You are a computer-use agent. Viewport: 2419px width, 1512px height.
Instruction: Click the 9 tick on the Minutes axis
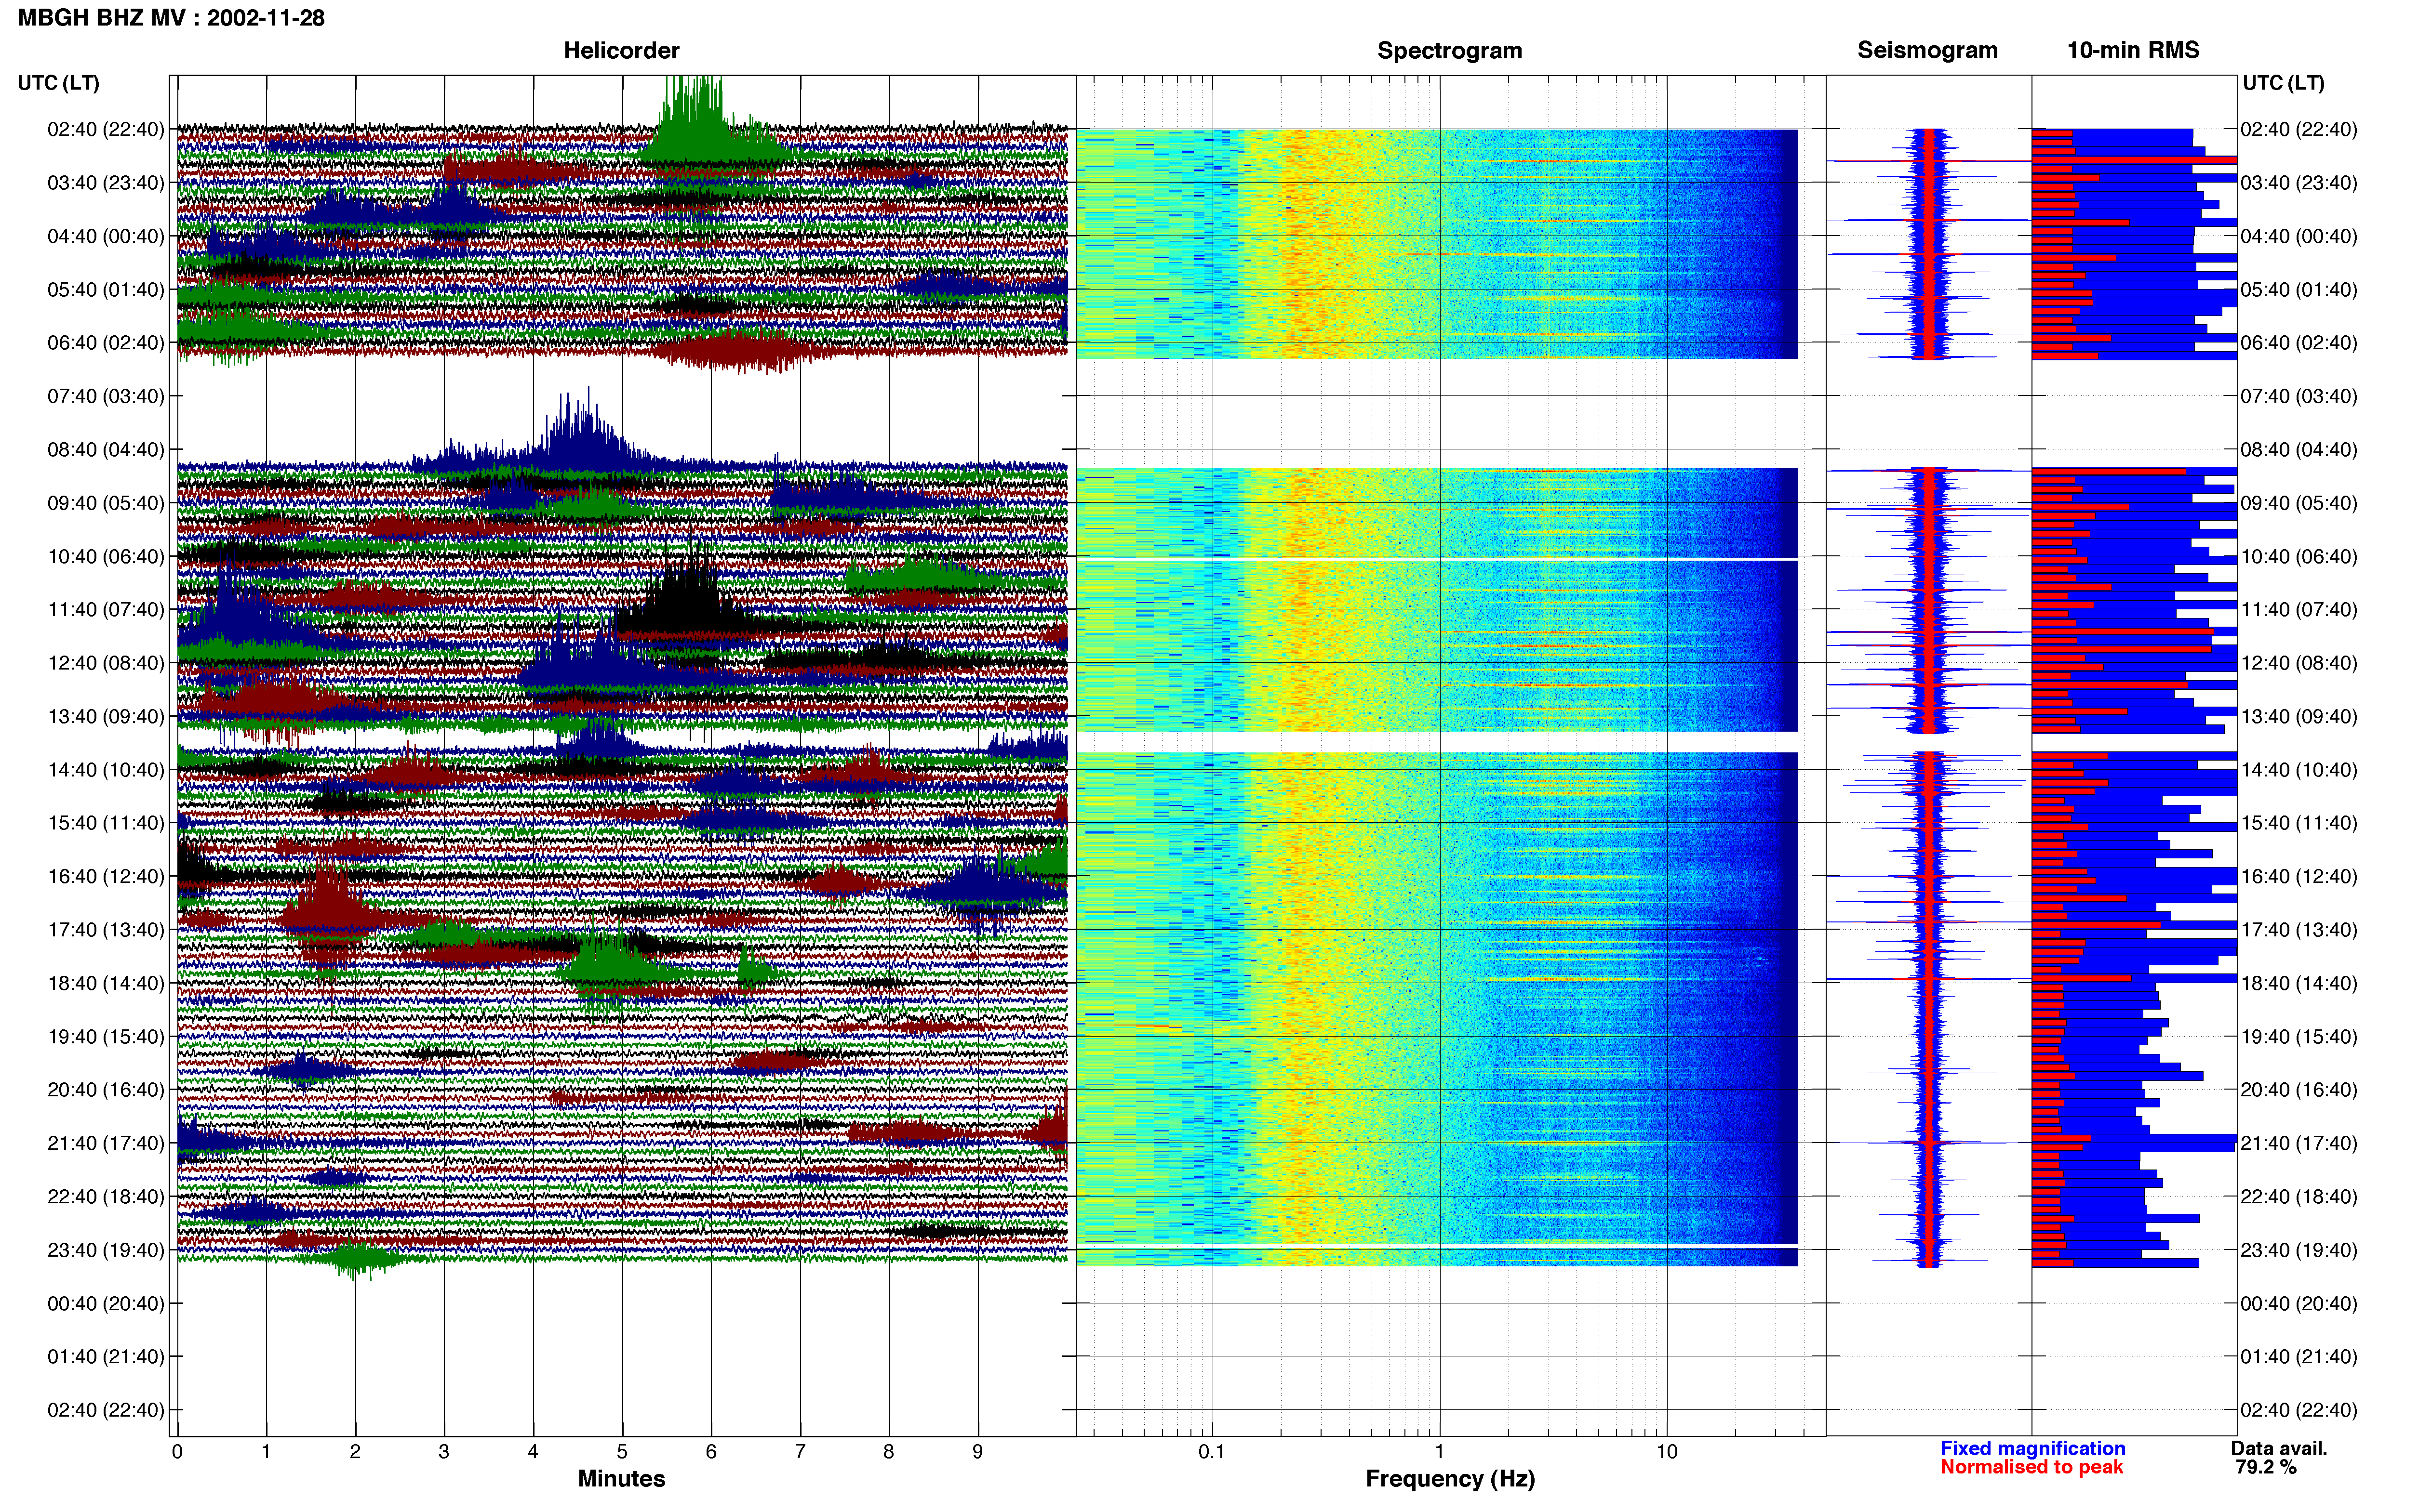[x=977, y=1451]
